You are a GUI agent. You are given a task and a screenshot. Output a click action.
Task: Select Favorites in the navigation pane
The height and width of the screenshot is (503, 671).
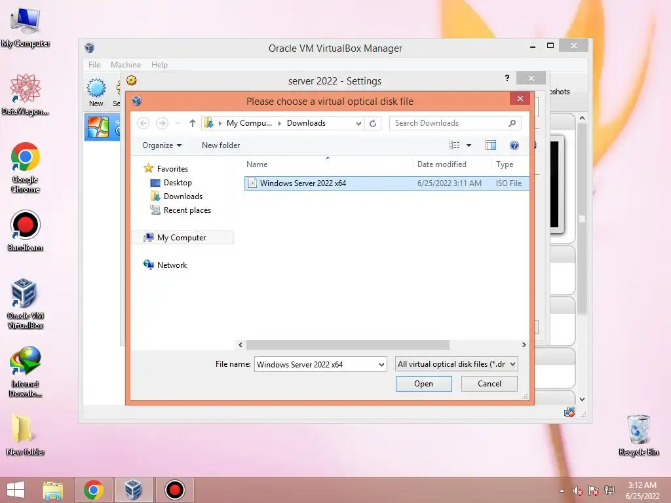coord(166,168)
